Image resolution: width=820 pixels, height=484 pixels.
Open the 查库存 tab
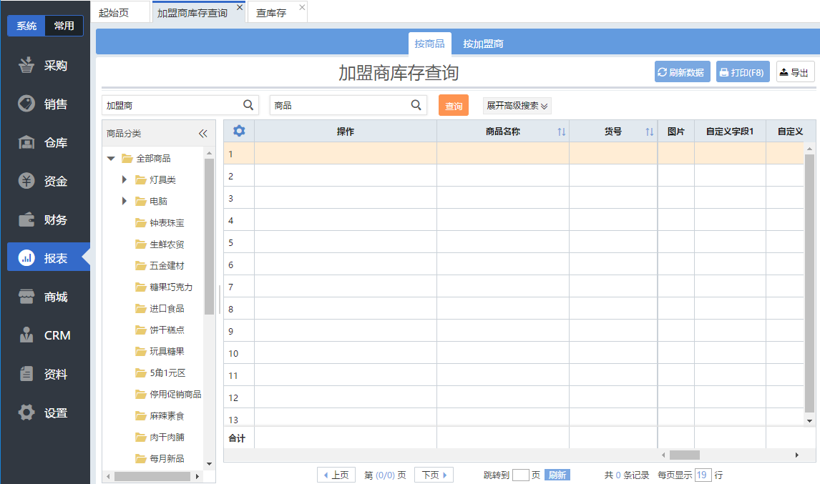(271, 13)
